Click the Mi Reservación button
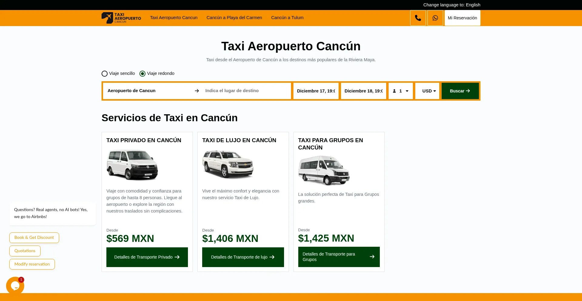582x301 pixels. click(462, 18)
